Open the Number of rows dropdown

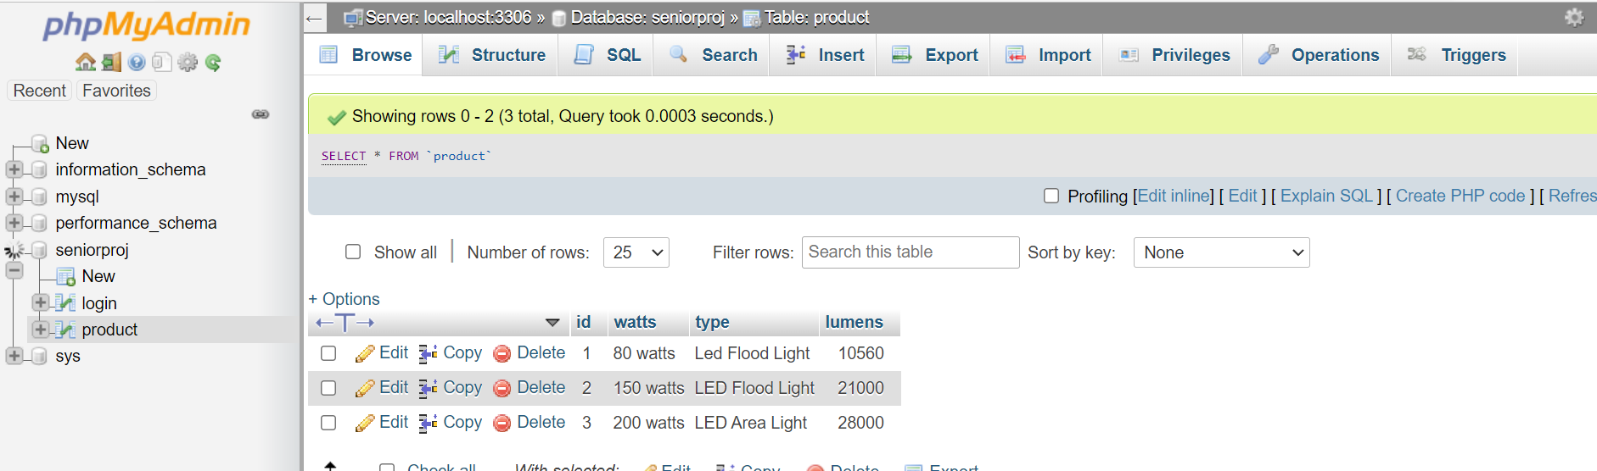[636, 252]
